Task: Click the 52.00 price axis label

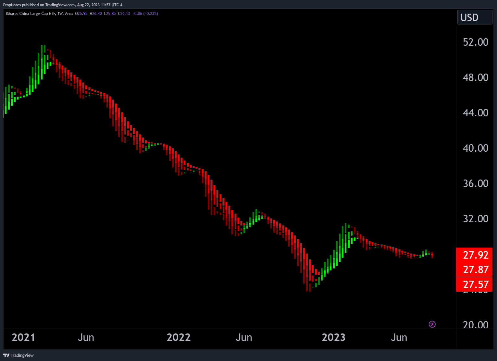Action: pyautogui.click(x=476, y=42)
